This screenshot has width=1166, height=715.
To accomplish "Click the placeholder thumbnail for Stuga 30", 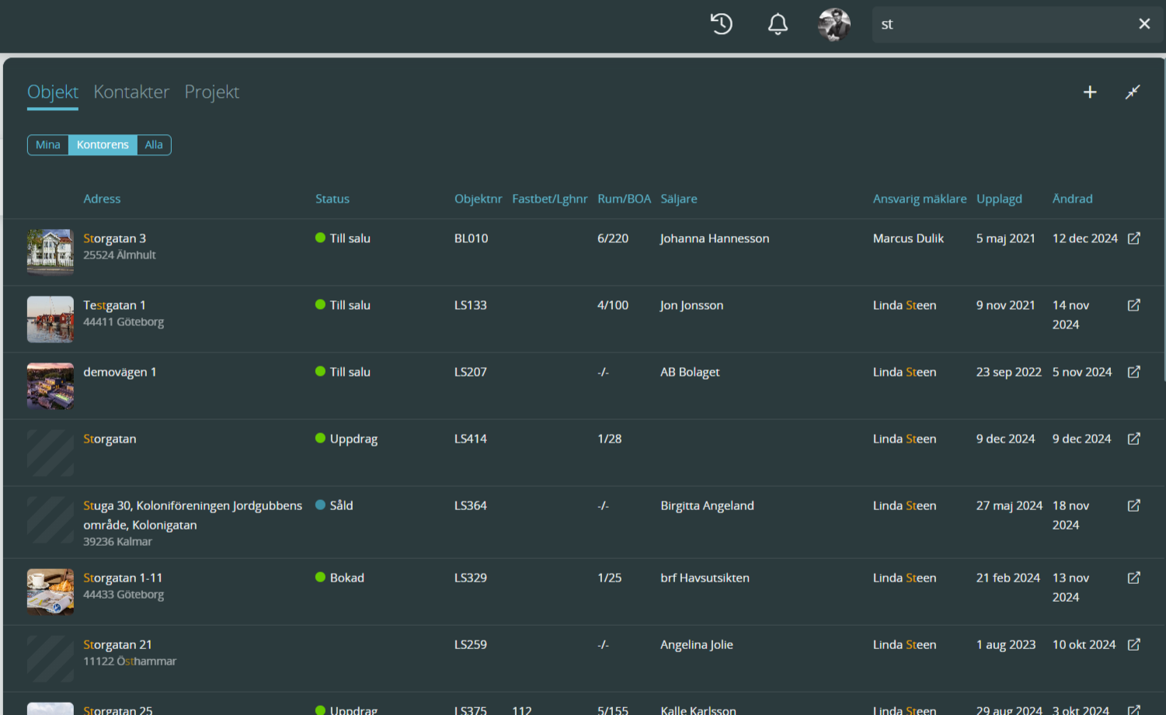I will [50, 519].
